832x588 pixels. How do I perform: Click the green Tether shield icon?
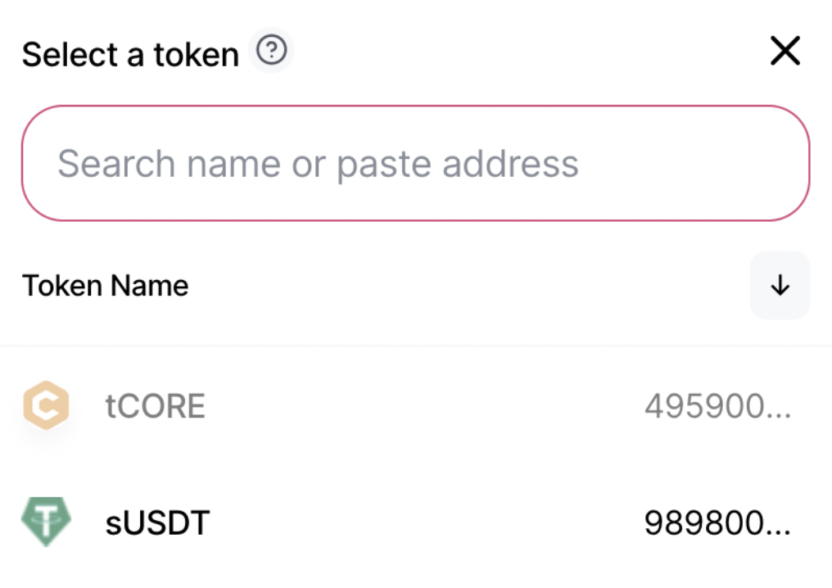[x=47, y=522]
